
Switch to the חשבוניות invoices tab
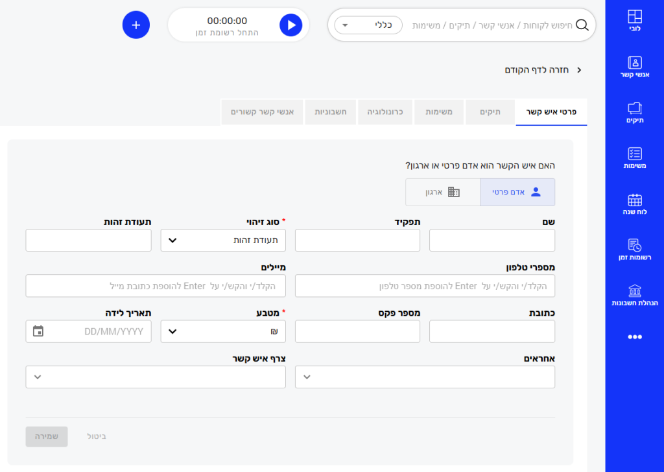(331, 112)
